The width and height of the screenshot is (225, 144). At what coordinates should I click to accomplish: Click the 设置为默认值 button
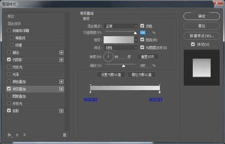click(111, 75)
